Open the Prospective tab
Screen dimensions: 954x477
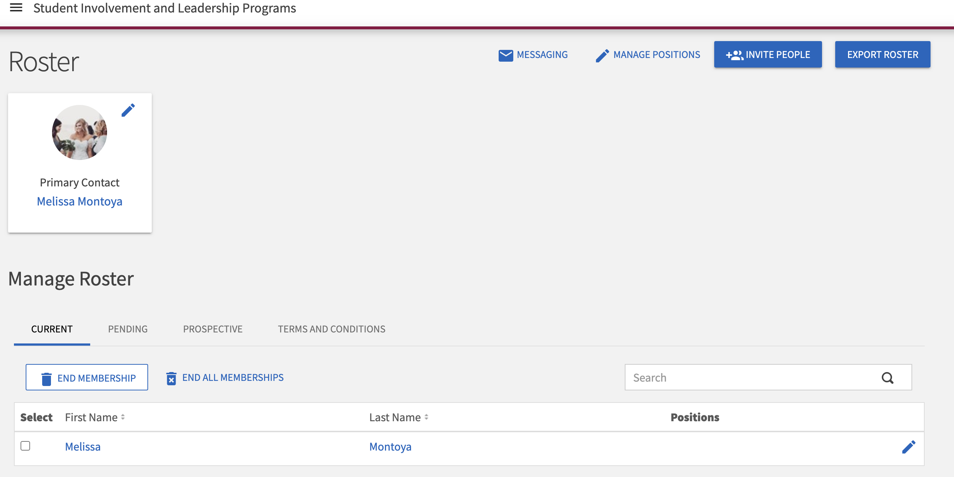(212, 329)
